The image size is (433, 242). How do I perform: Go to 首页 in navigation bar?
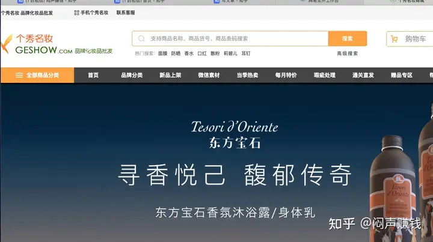tap(93, 75)
